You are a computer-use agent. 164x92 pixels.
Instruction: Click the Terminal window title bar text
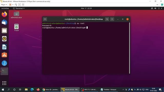tap(84, 19)
